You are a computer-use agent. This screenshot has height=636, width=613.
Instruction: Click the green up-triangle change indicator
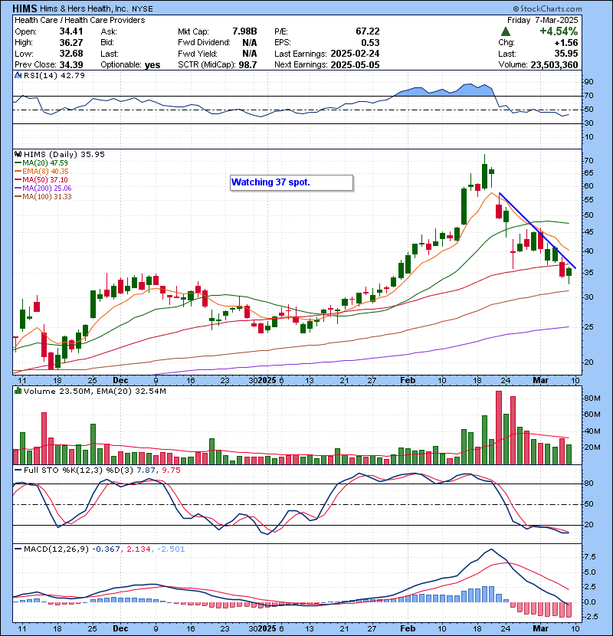pyautogui.click(x=505, y=31)
